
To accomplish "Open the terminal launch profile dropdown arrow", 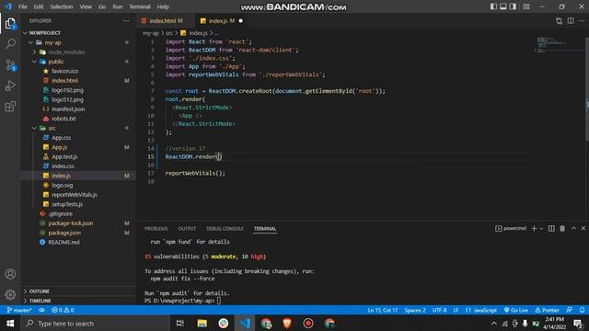I will 541,229.
